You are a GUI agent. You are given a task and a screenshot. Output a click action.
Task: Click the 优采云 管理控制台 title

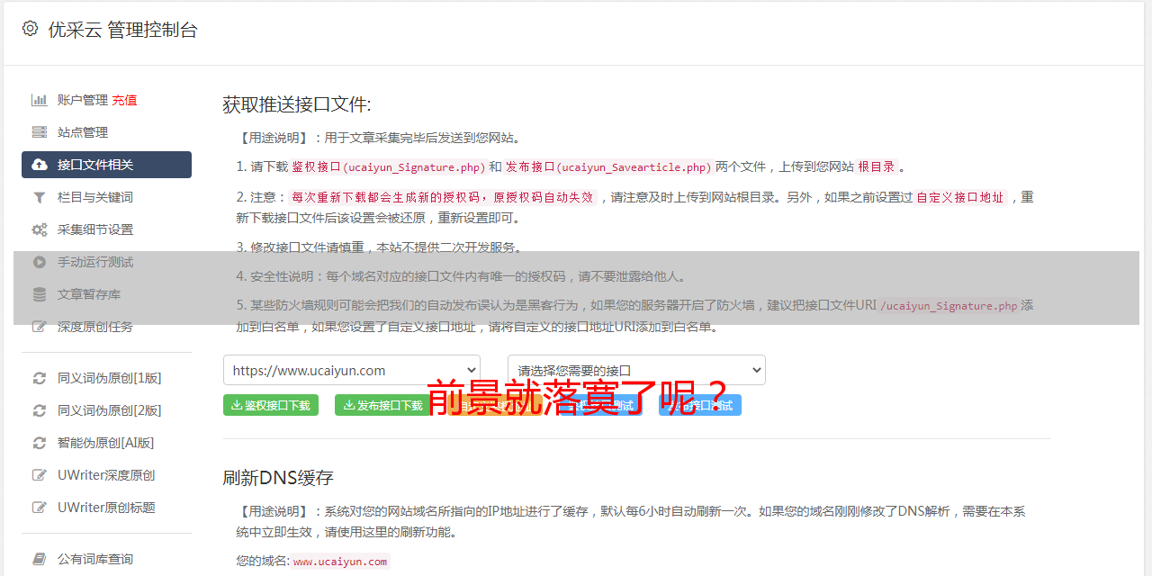pyautogui.click(x=122, y=30)
